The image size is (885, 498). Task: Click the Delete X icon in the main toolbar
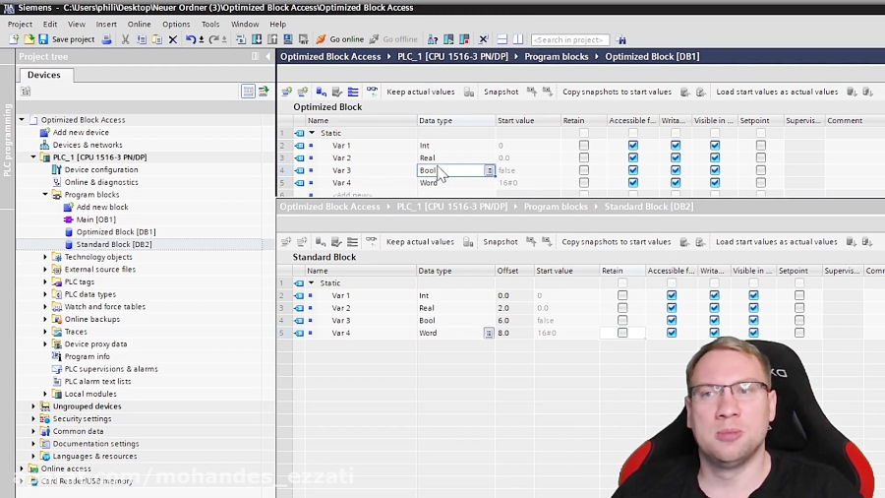point(173,39)
